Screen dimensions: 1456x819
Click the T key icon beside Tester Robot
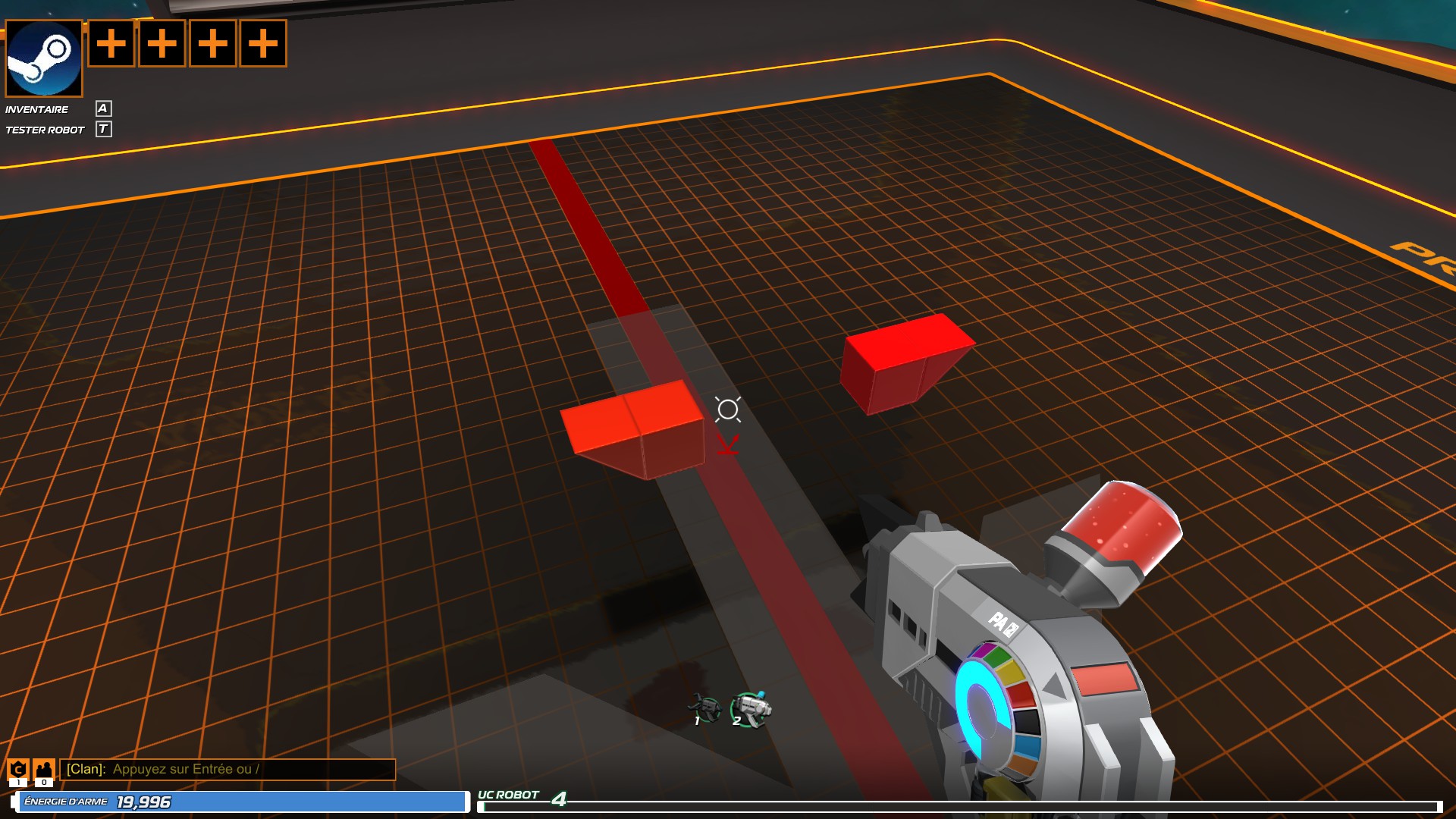tap(103, 129)
